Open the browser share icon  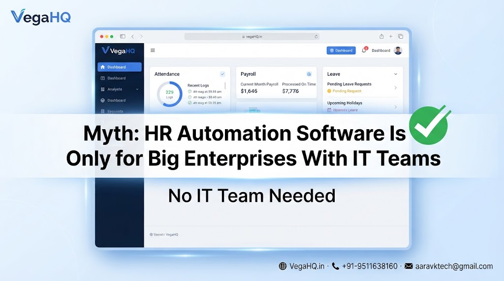coord(381,36)
